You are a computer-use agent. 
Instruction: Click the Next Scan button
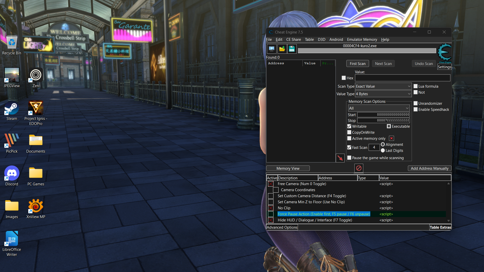click(383, 63)
